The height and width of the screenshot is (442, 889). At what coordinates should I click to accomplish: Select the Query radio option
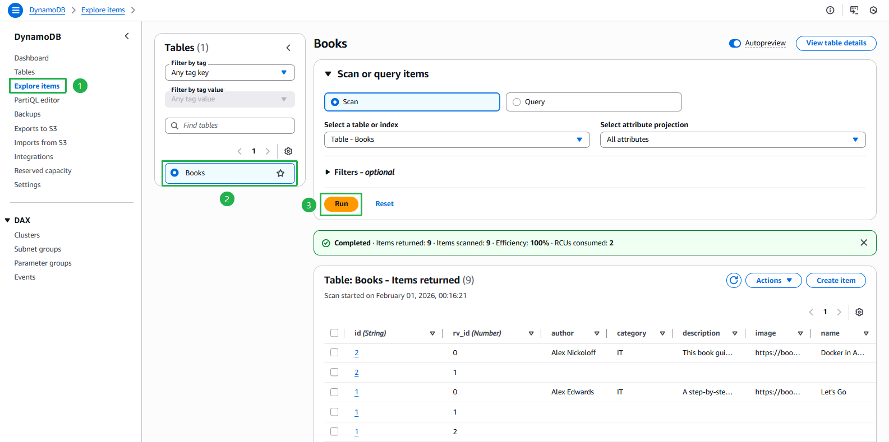(x=517, y=102)
